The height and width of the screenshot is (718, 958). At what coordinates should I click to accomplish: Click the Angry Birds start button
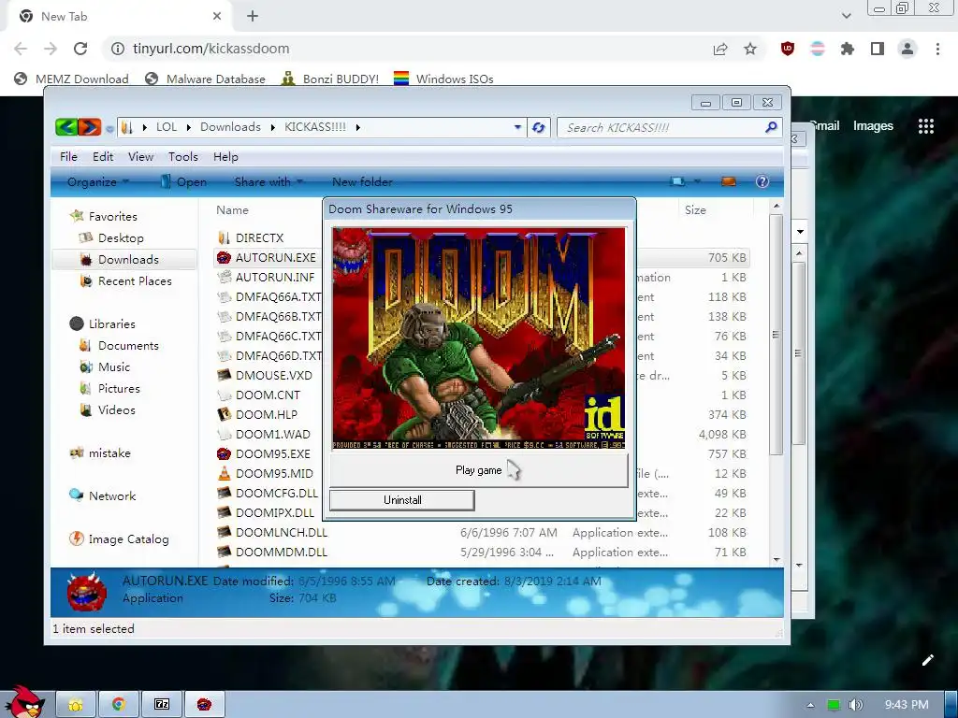(23, 701)
